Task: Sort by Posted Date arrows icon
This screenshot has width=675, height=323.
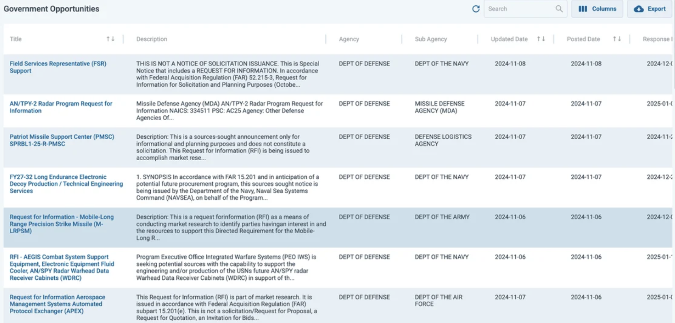Action: click(617, 39)
